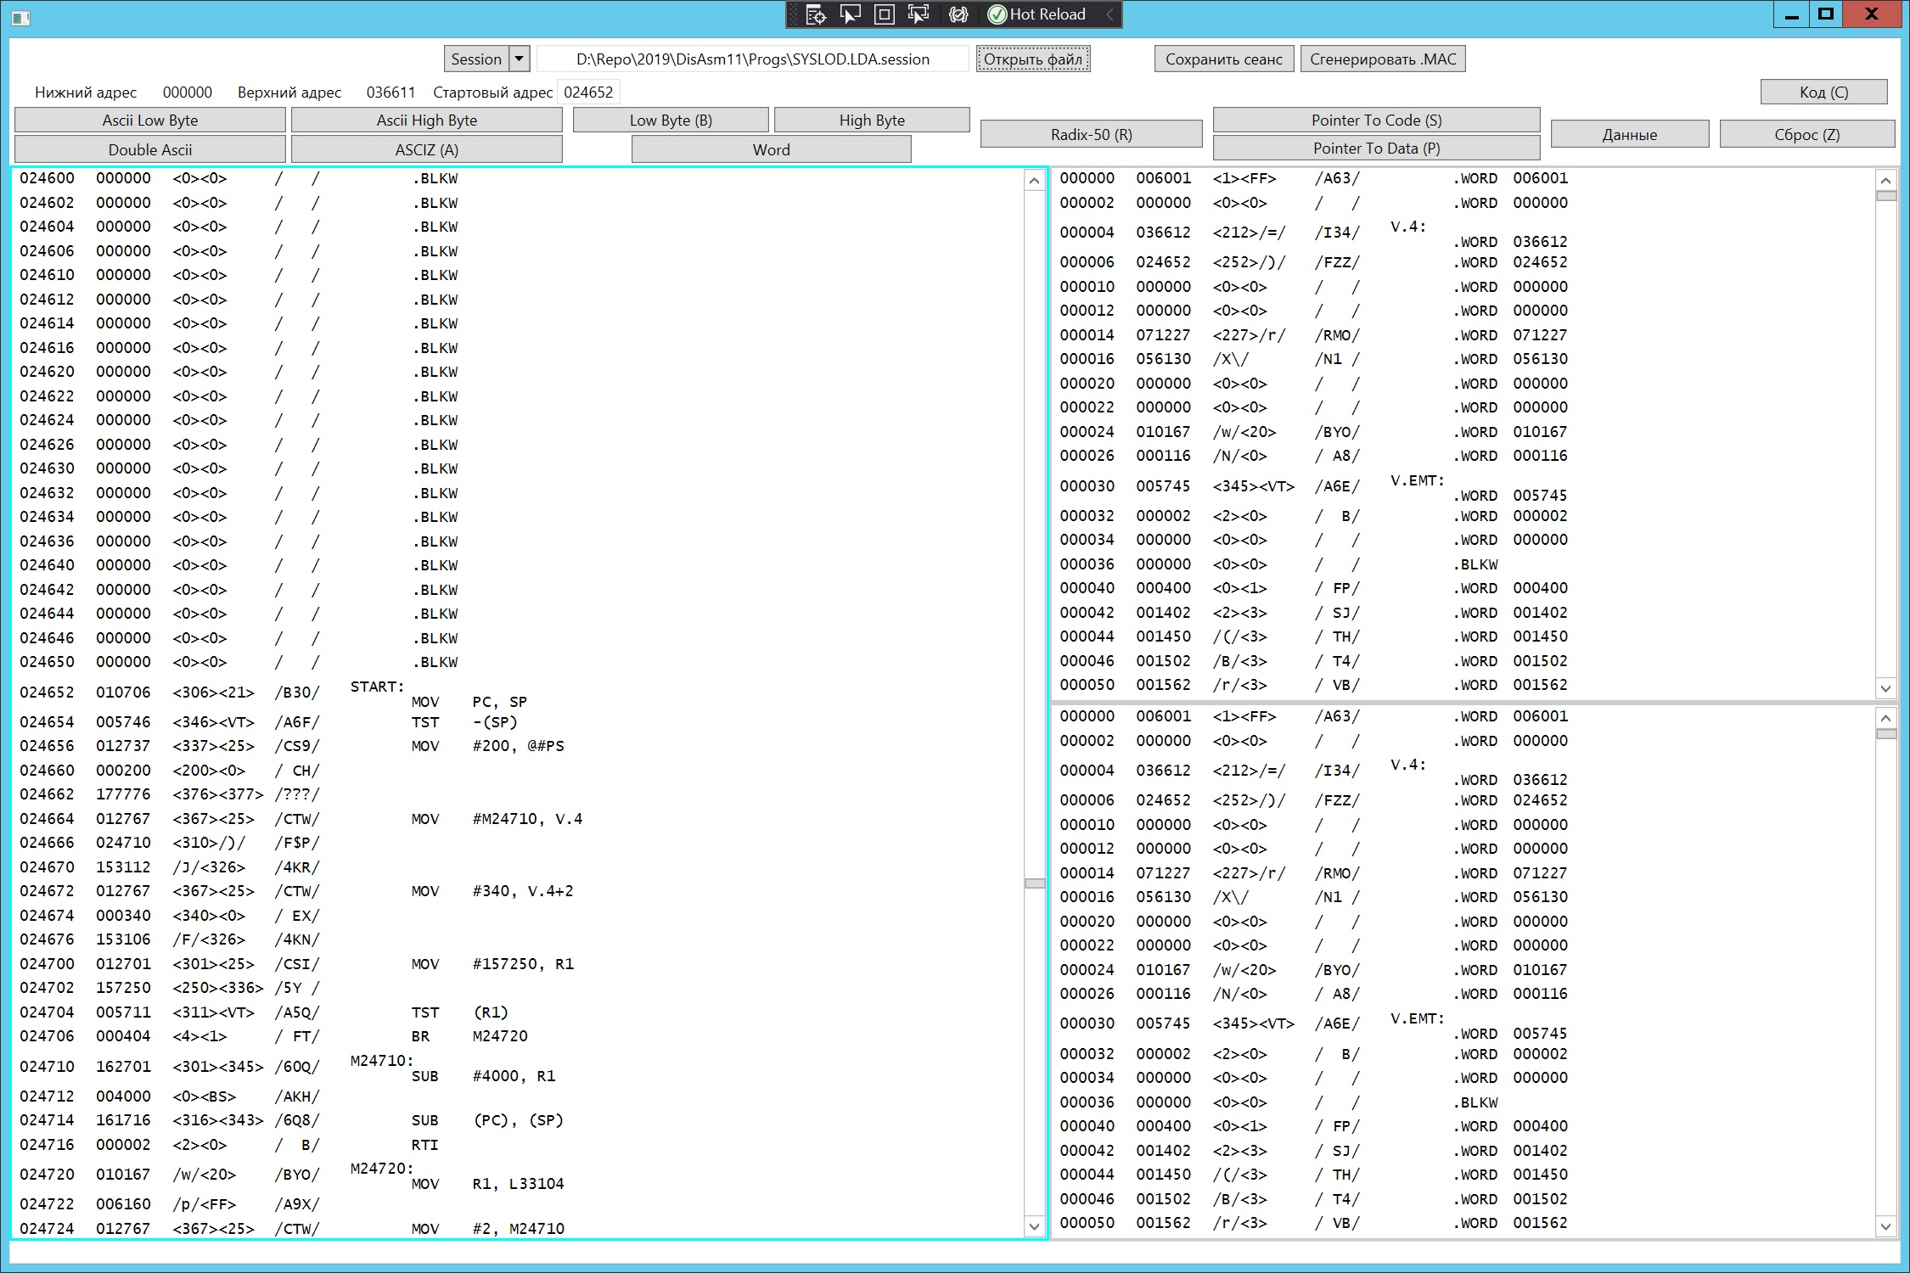Click the session file path field
The width and height of the screenshot is (1910, 1273).
[x=752, y=59]
